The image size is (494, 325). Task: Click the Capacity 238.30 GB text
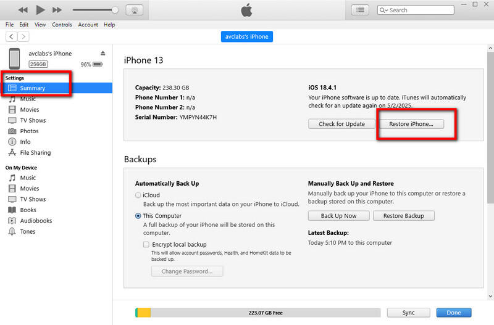[162, 88]
